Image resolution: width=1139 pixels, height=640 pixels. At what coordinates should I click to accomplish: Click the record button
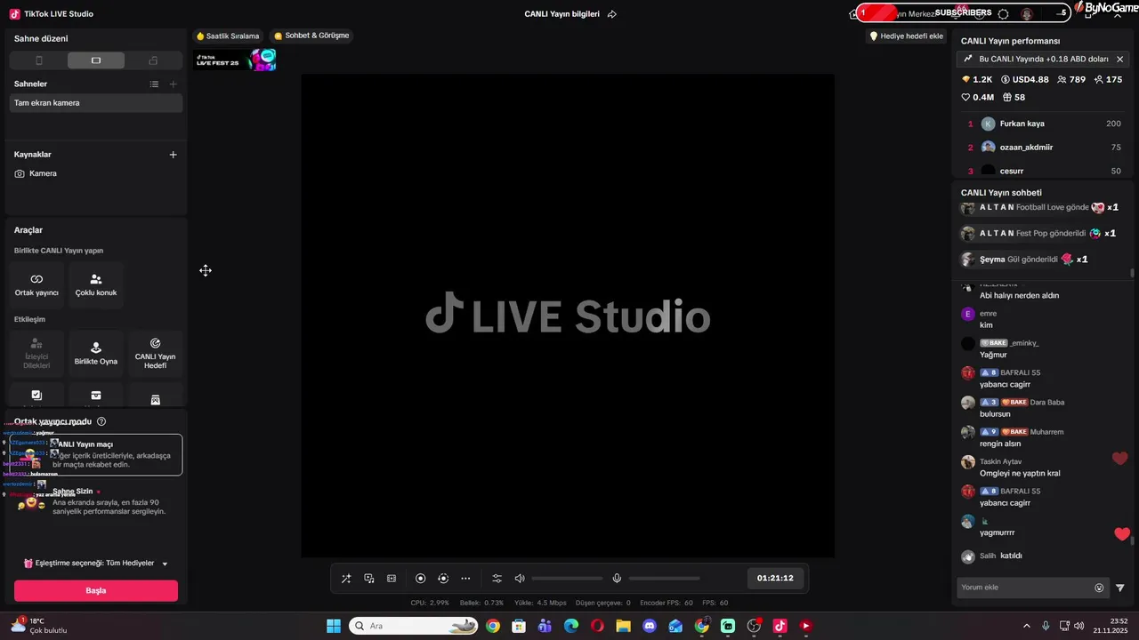coord(421,579)
